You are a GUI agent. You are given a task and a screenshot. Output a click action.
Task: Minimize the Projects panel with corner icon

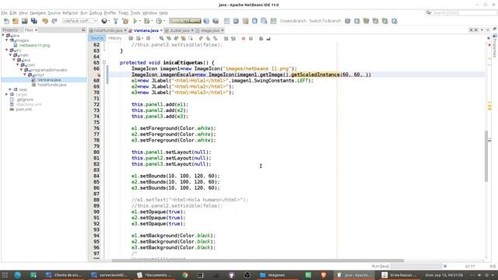pyautogui.click(x=83, y=30)
